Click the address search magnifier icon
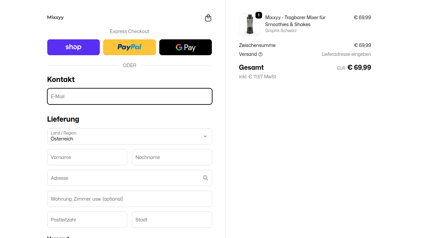Viewport: 423px width, 238px height. [x=206, y=178]
